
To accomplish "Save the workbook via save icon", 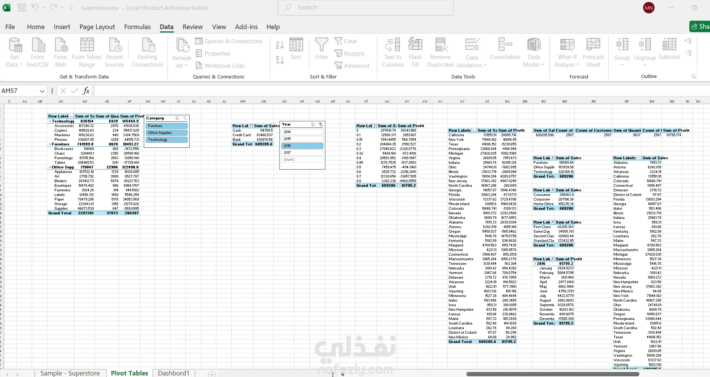I will click(x=22, y=8).
